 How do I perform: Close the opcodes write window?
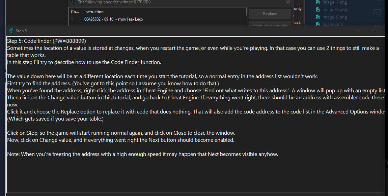pyautogui.click(x=288, y=2)
